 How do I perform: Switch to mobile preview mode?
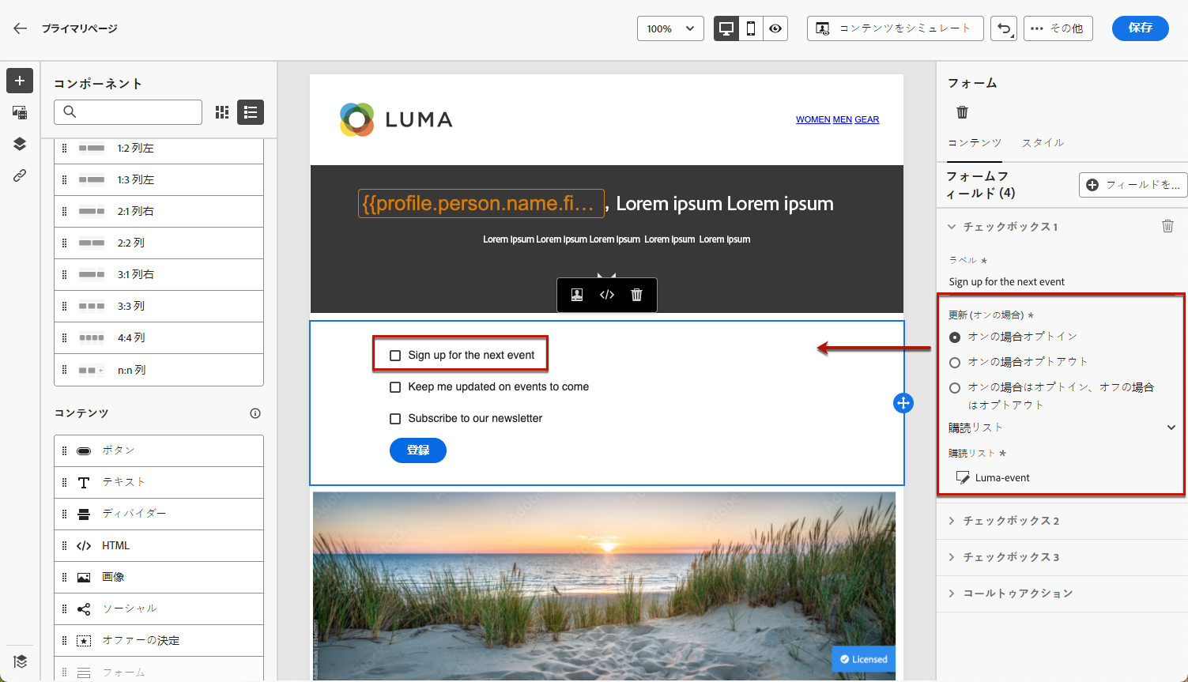coord(751,28)
